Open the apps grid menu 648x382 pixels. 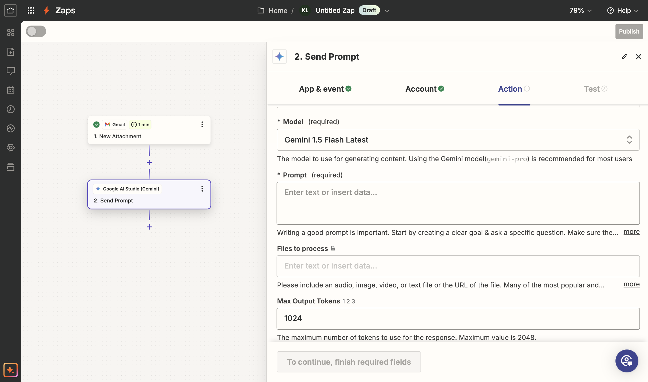pos(31,10)
